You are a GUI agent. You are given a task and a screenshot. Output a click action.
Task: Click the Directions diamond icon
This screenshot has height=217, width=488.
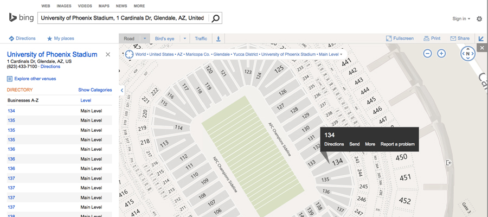point(11,39)
